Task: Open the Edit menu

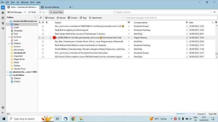Action: 7,2
